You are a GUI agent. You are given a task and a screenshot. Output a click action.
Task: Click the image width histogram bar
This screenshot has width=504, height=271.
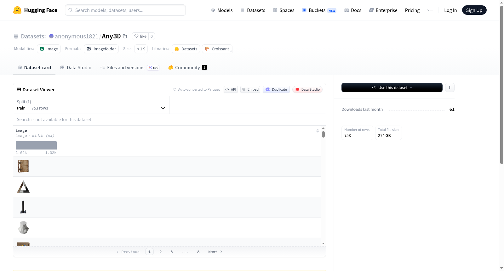click(36, 145)
